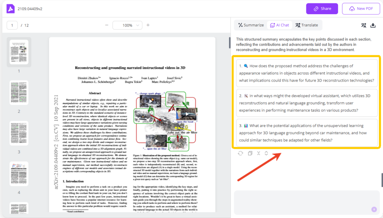The width and height of the screenshot is (383, 218).
Task: Click the purple circular arrow button bottom-right
Action: 373,209
